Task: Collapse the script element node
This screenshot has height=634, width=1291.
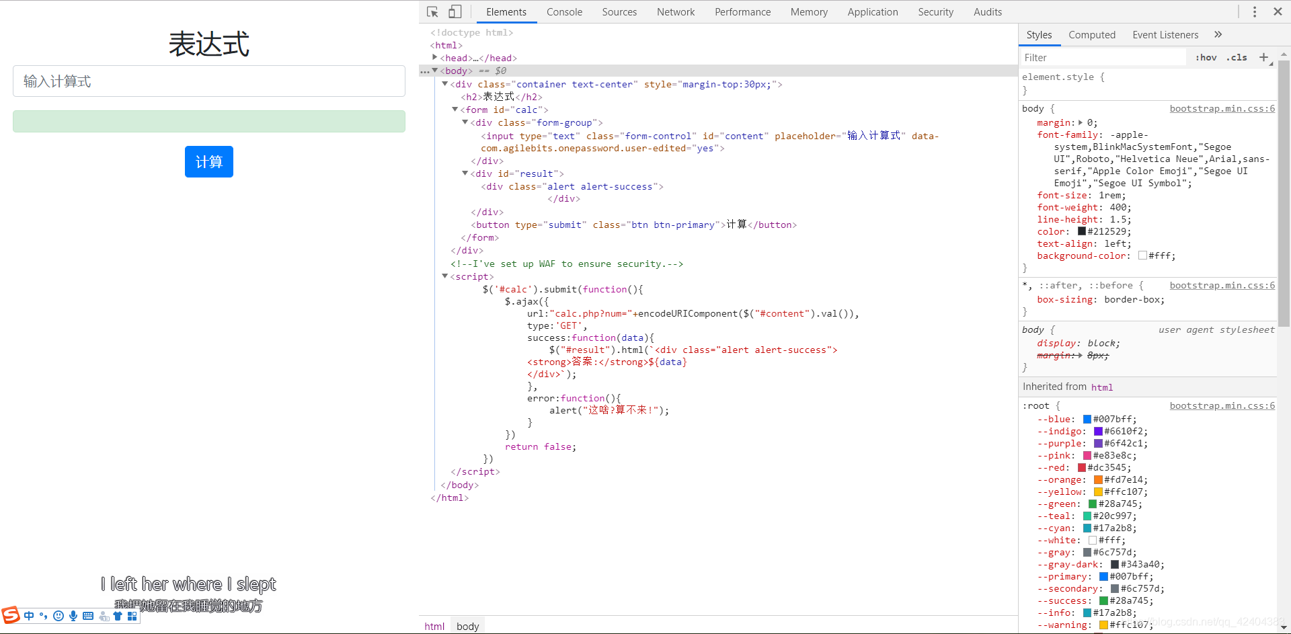Action: pyautogui.click(x=445, y=276)
